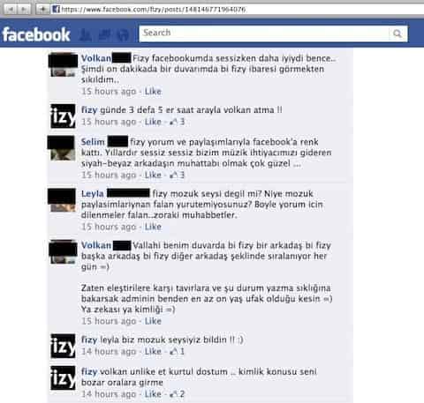Viewport: 424px width, 403px height.
Task: Click the Facebook logo in header
Action: [36, 34]
